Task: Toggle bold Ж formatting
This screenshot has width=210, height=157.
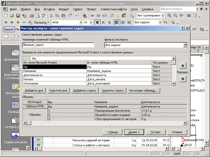Action: [97, 23]
